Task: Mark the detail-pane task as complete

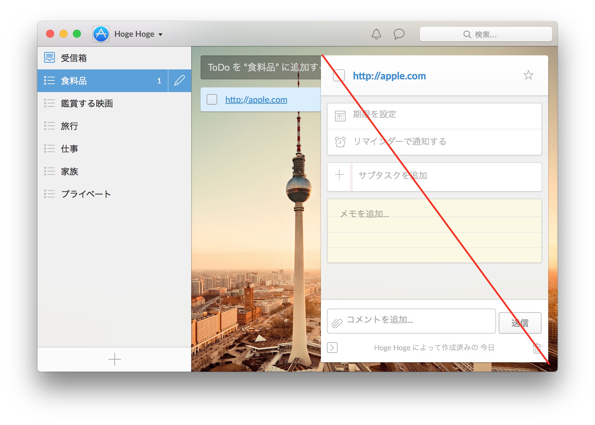Action: (339, 76)
